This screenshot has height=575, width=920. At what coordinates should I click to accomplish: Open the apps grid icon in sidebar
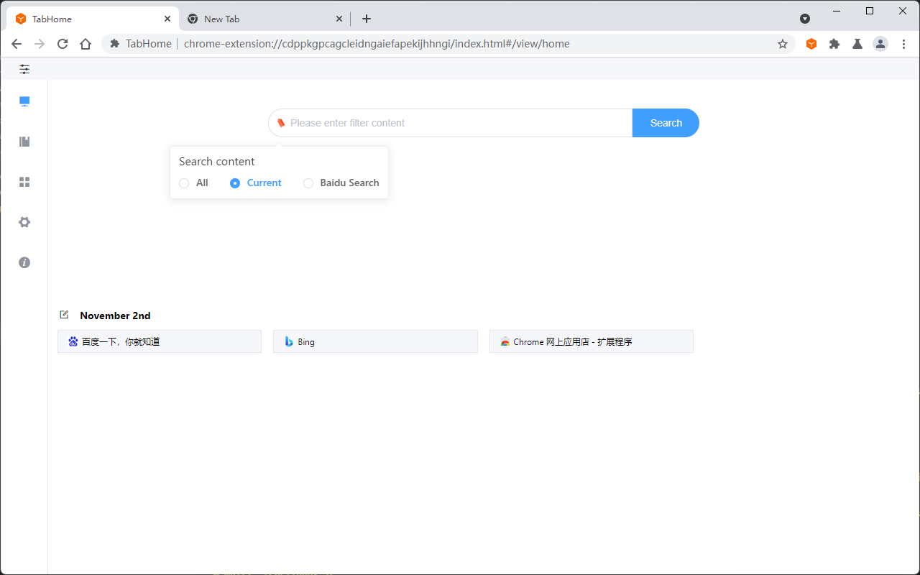click(x=24, y=182)
